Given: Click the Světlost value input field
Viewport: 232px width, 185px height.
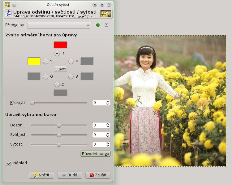Looking at the screenshot, I should tap(99, 135).
